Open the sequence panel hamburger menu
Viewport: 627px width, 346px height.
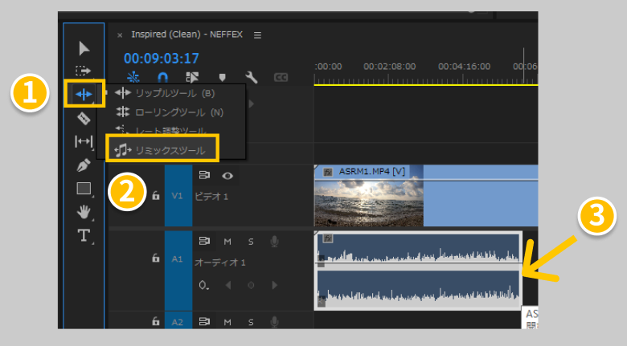coord(257,35)
